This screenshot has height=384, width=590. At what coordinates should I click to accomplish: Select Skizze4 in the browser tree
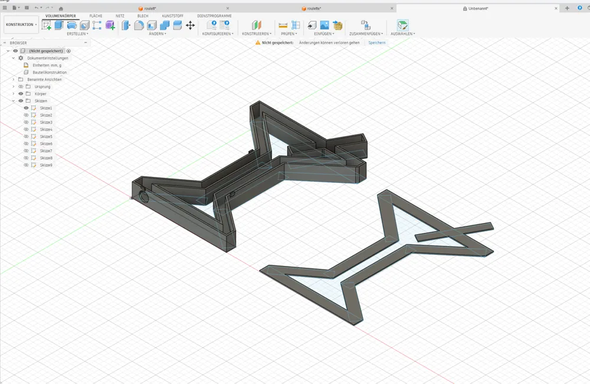[x=46, y=129]
